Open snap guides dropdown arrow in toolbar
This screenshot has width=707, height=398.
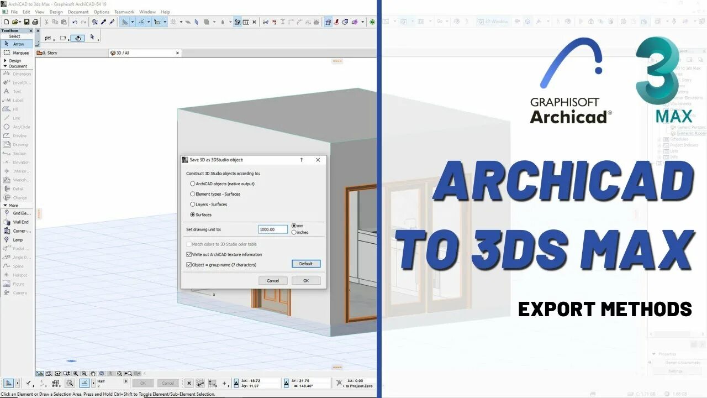(x=149, y=22)
